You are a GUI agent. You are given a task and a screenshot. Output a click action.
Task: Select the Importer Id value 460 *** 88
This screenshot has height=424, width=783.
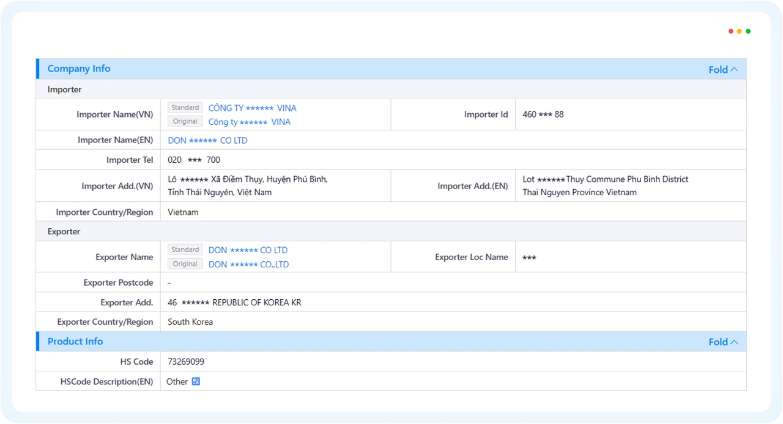click(x=543, y=114)
